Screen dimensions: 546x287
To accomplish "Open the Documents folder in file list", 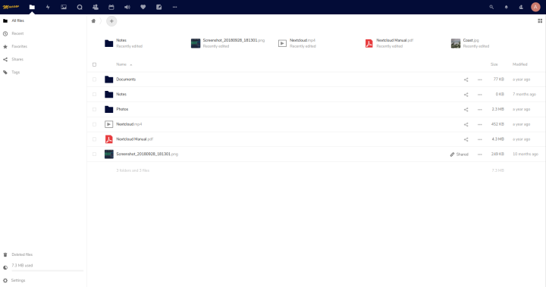I will (126, 80).
